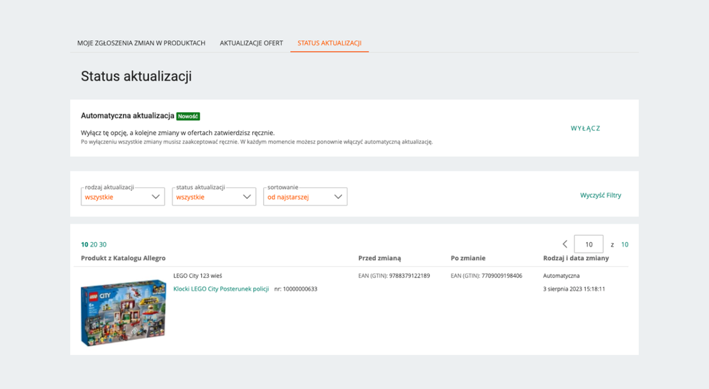Expand the sortowanie dropdown
709x389 pixels.
pyautogui.click(x=305, y=197)
